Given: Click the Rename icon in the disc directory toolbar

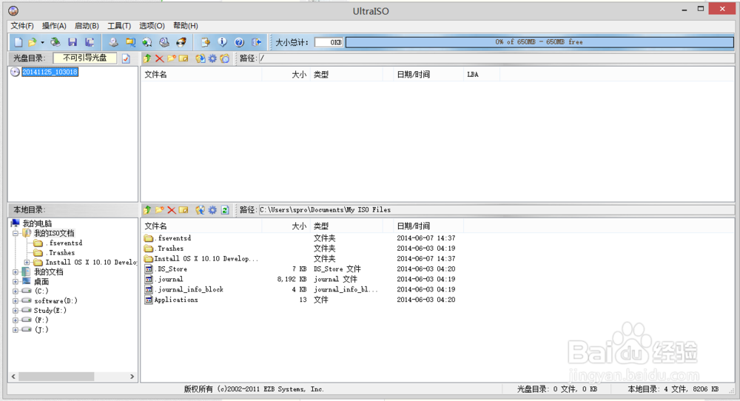Looking at the screenshot, I should pyautogui.click(x=184, y=58).
